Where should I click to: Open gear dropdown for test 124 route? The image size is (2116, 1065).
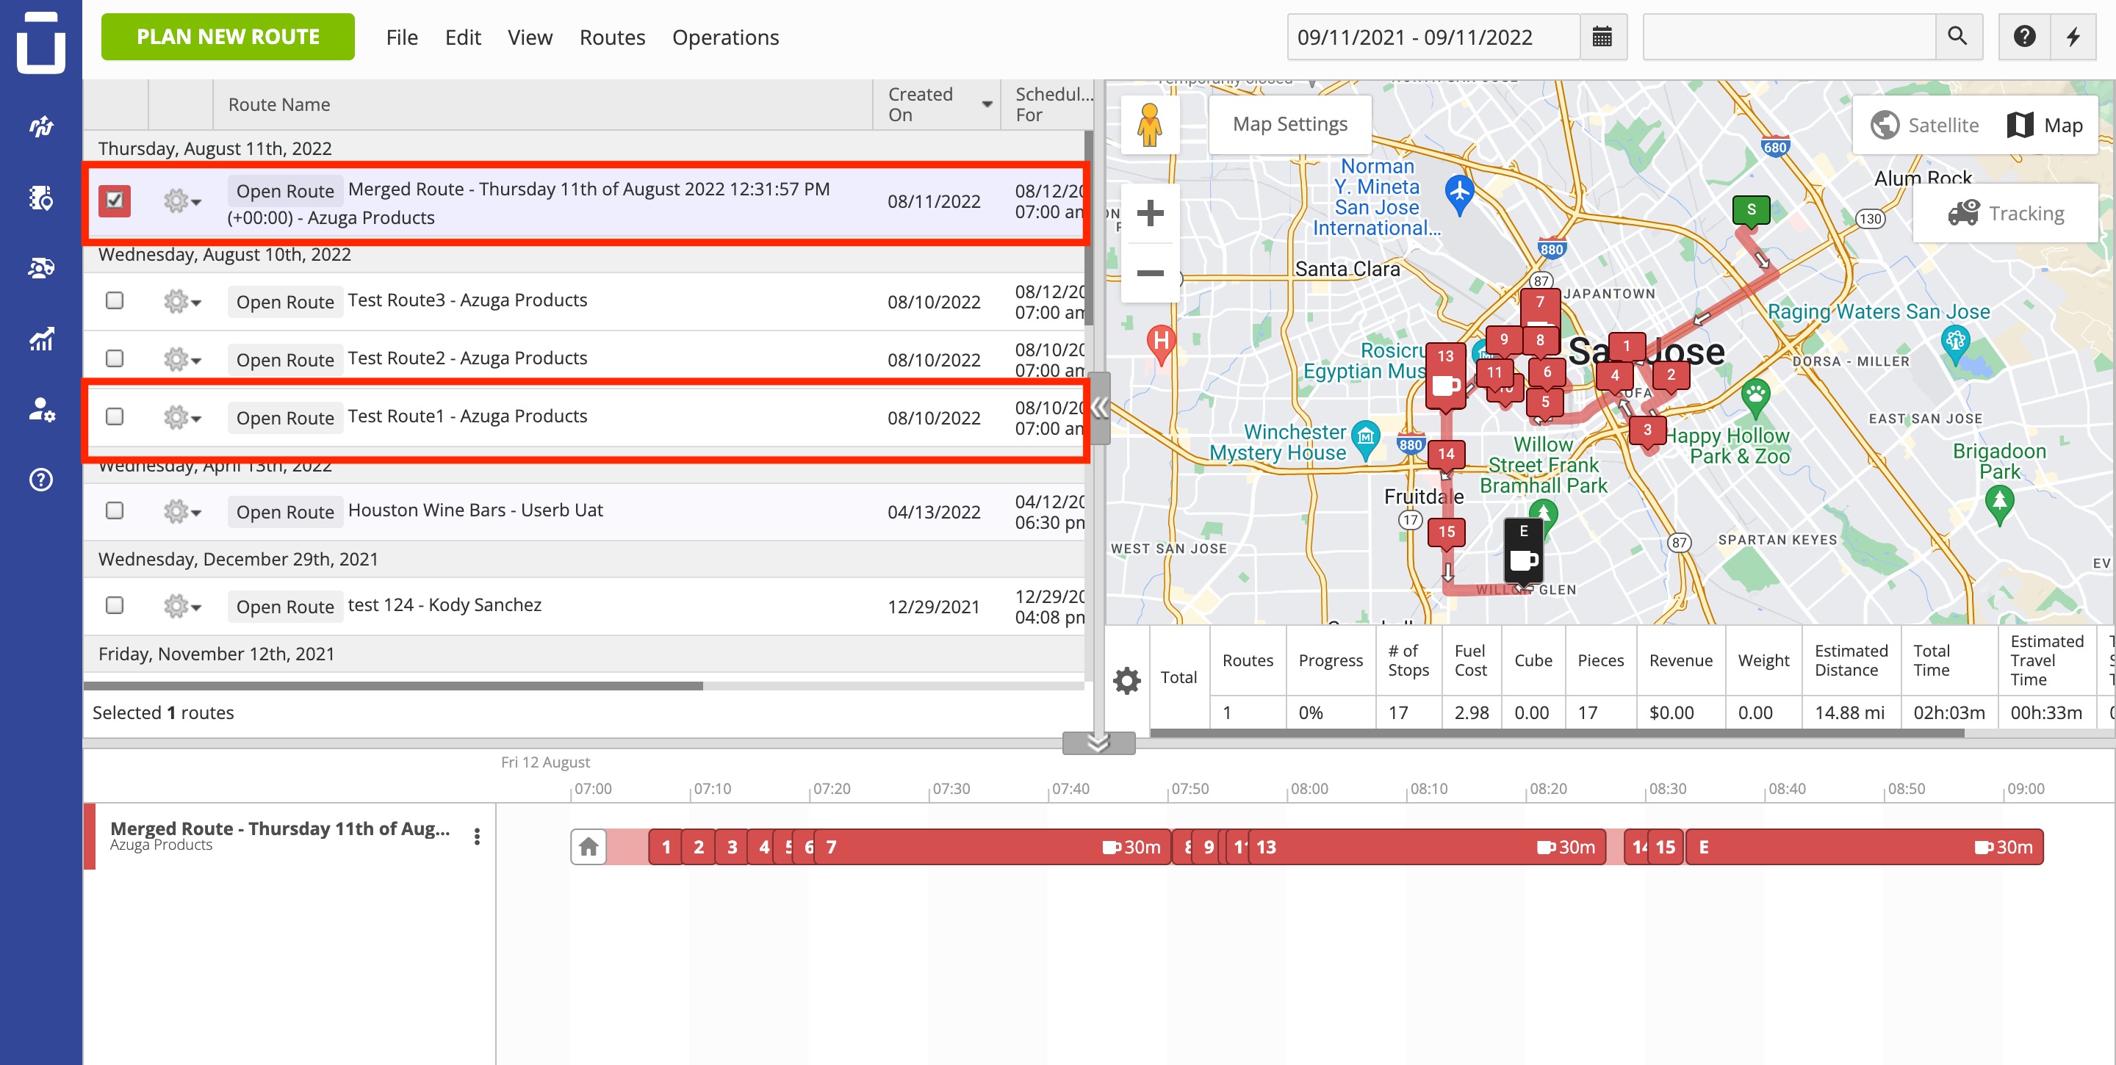(181, 607)
